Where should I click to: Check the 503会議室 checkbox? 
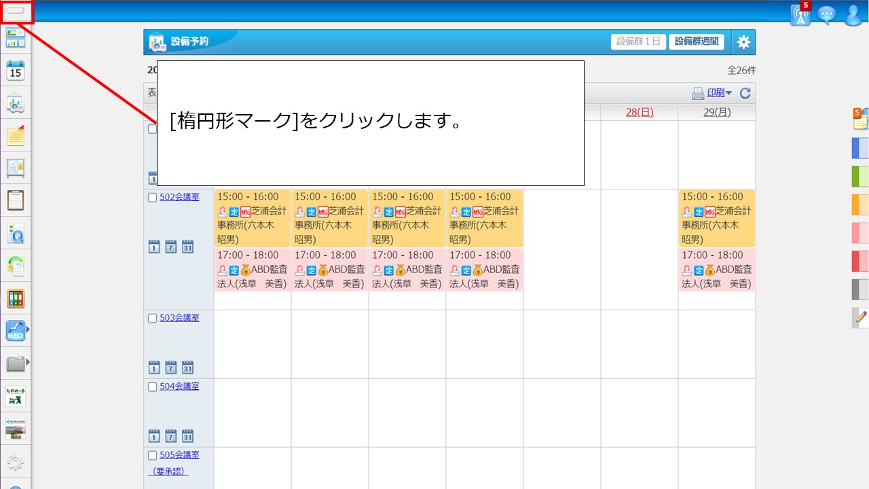152,318
